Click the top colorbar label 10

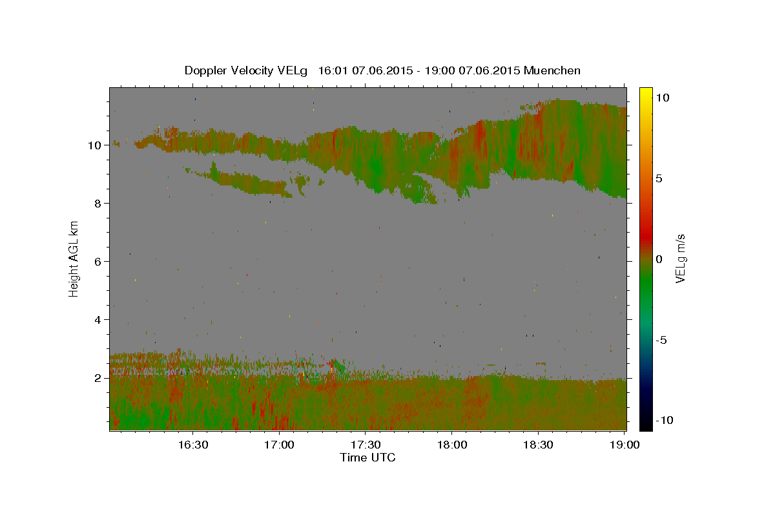click(661, 98)
